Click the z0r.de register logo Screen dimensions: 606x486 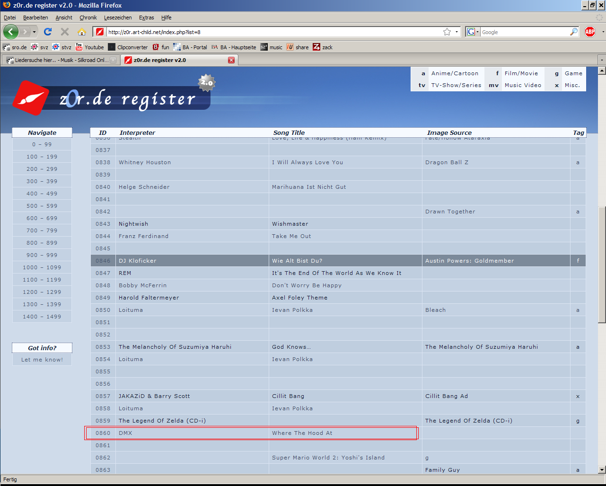[x=111, y=97]
